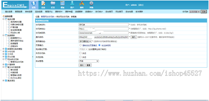Collapse the 备份与恢复数据 node
This screenshot has height=101, width=209.
click(x=3, y=67)
